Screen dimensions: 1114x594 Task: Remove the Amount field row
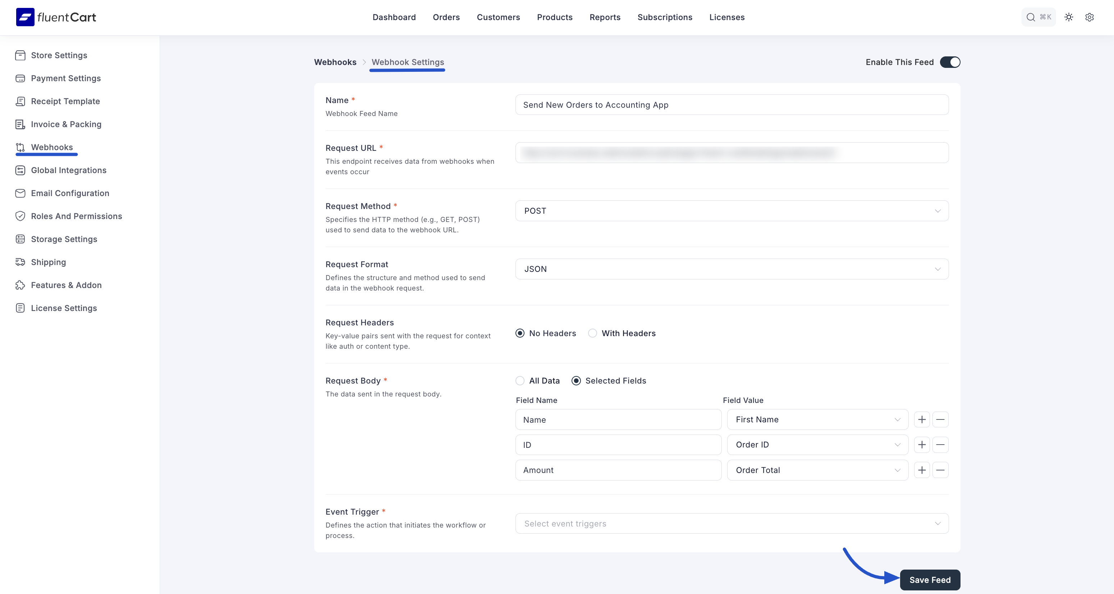(x=940, y=470)
